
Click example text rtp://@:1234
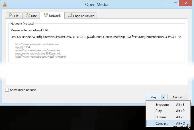click(23, 47)
